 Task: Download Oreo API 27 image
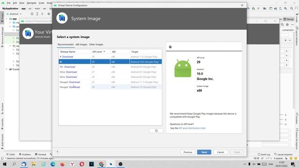tap(71, 72)
